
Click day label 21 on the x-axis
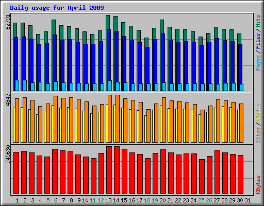[x=170, y=200]
